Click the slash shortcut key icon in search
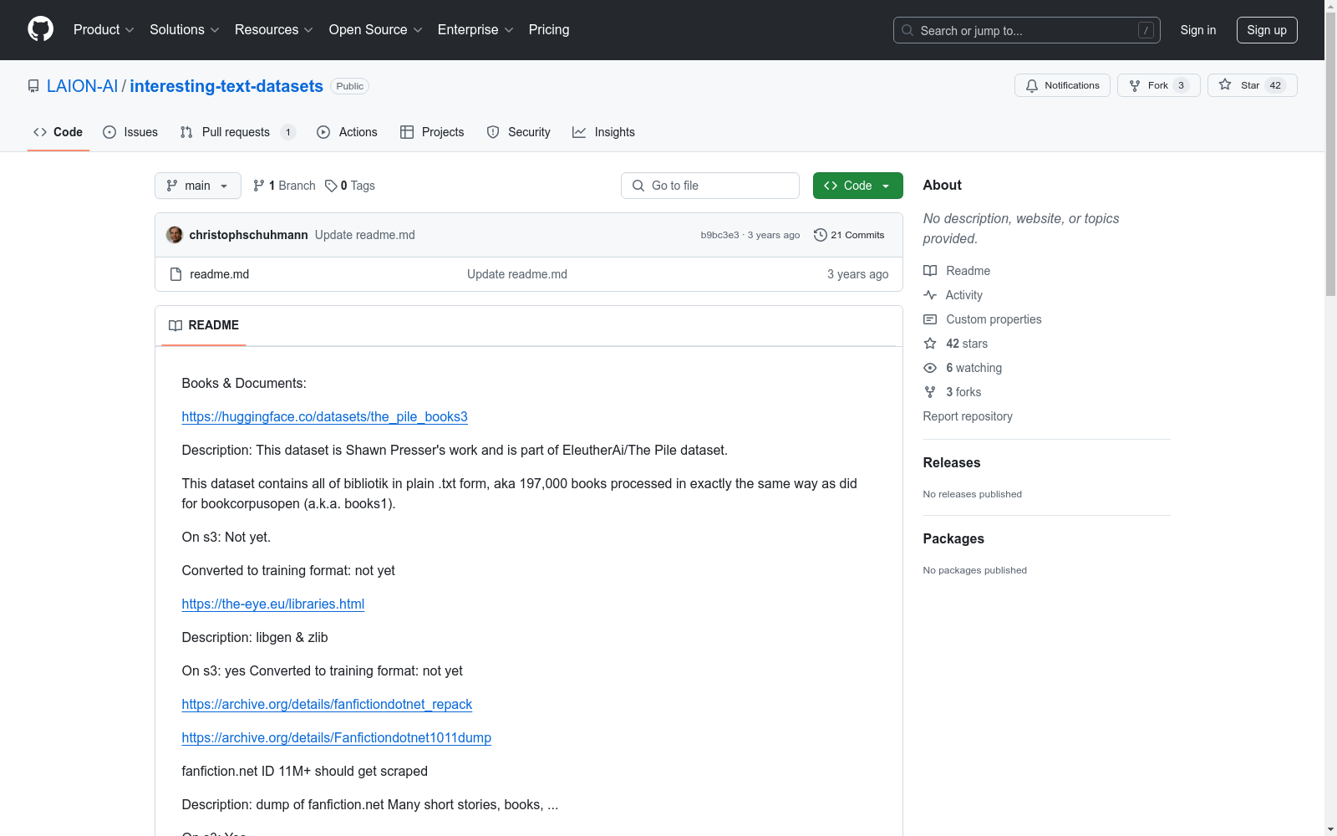Screen dimensions: 1337x836 tap(1146, 30)
